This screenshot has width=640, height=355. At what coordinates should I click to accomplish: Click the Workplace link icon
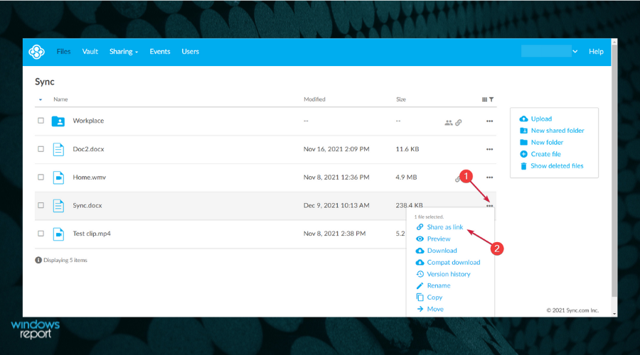click(x=459, y=122)
